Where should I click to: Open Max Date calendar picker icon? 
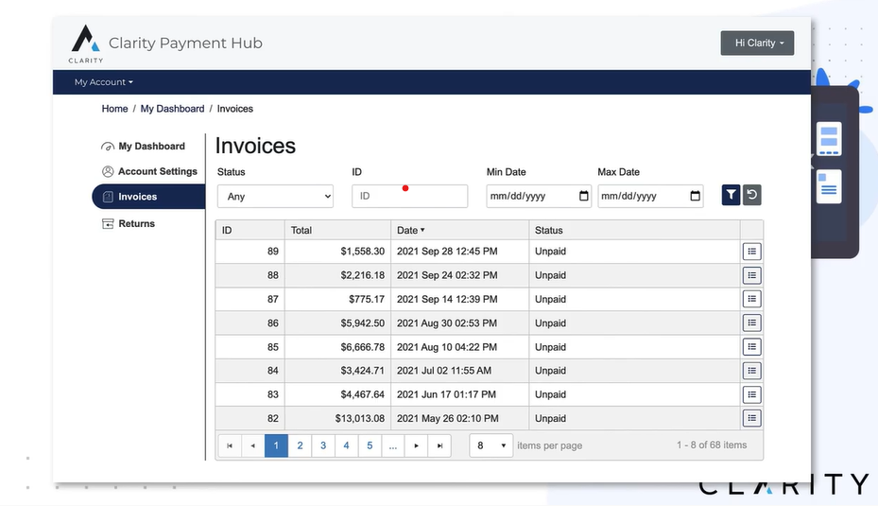[695, 196]
